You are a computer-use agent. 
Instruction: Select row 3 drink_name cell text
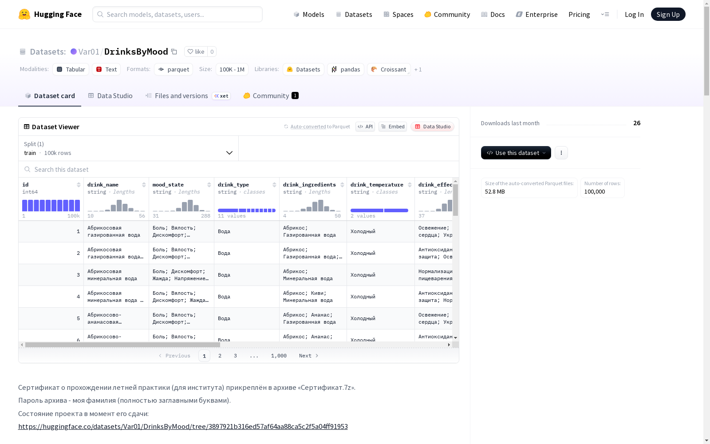pos(112,275)
